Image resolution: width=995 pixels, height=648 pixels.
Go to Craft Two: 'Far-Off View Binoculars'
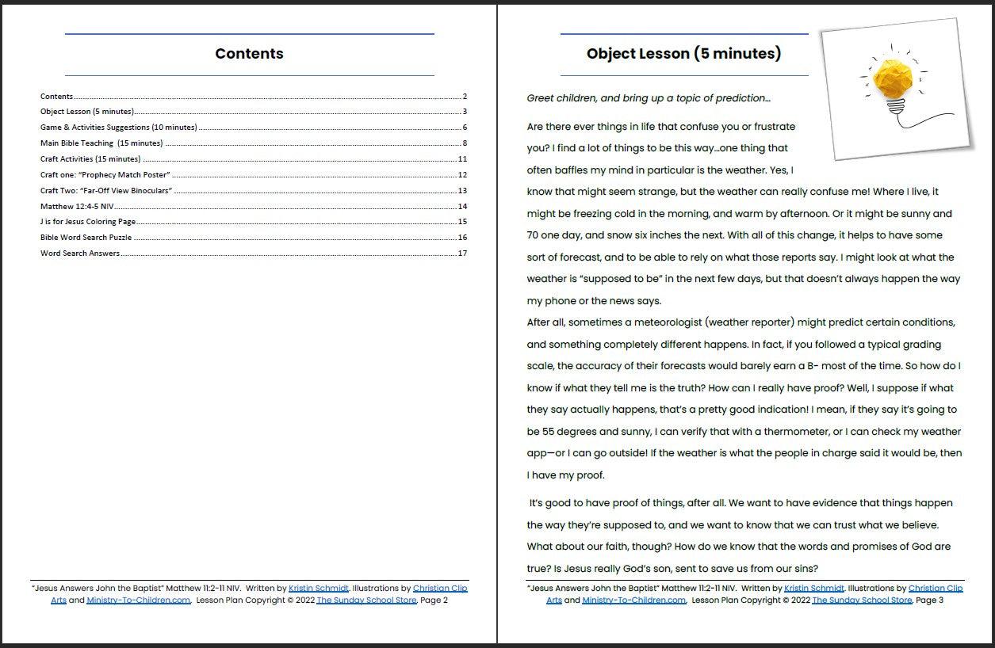106,191
